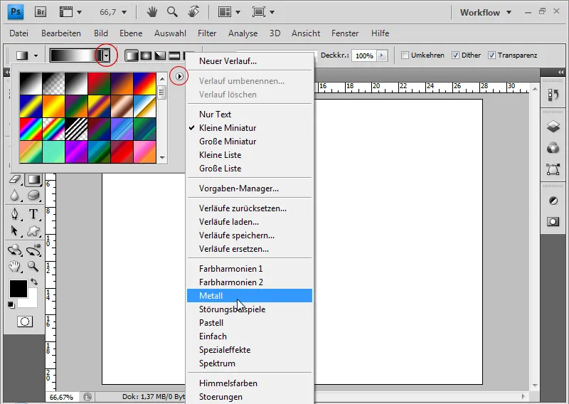Choose the reflected gradient style icon
The height and width of the screenshot is (404, 569).
174,55
